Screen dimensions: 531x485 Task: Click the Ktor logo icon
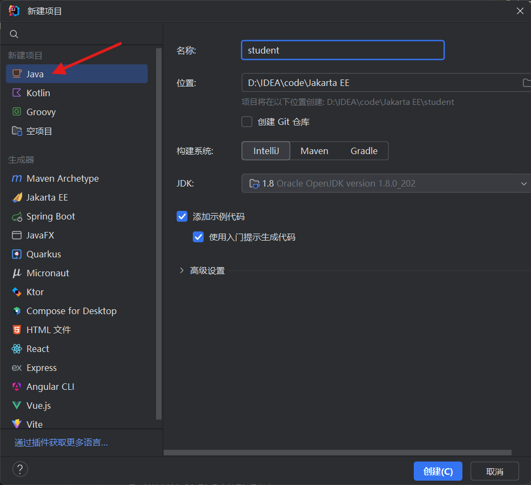click(17, 292)
